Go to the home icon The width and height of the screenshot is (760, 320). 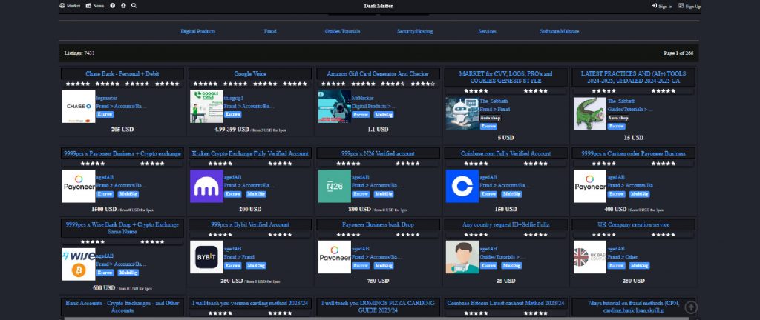124,6
